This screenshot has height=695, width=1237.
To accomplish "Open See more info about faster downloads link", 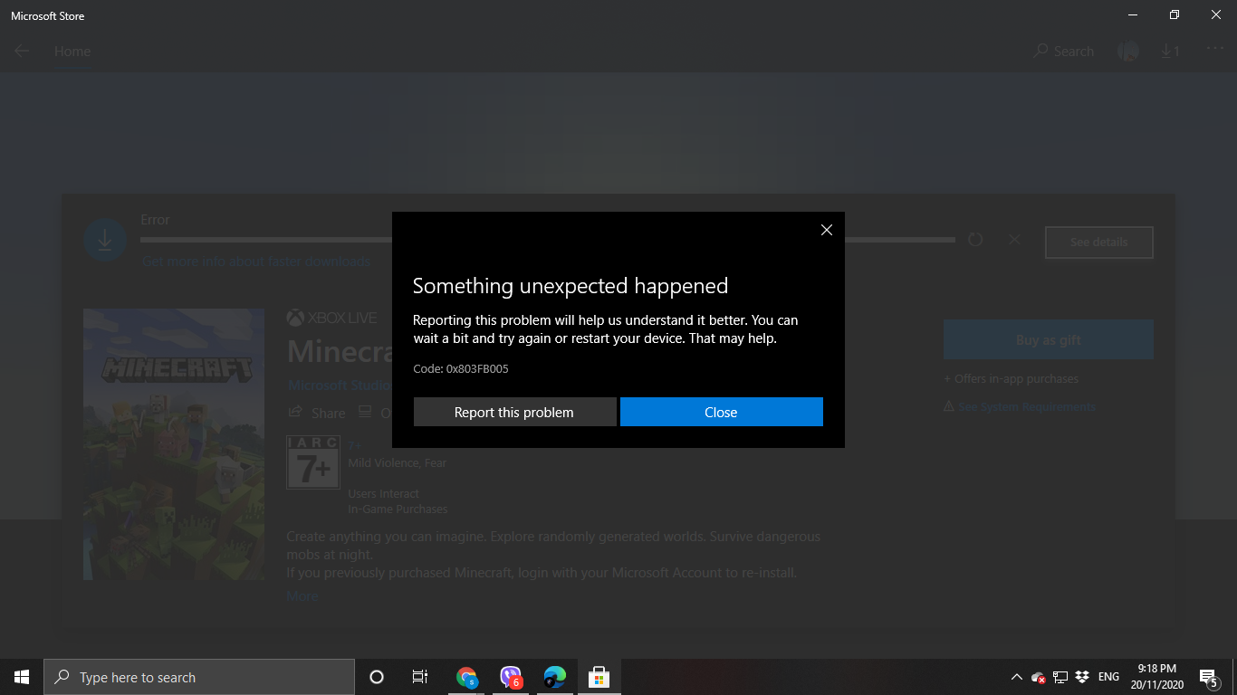I will coord(256,262).
